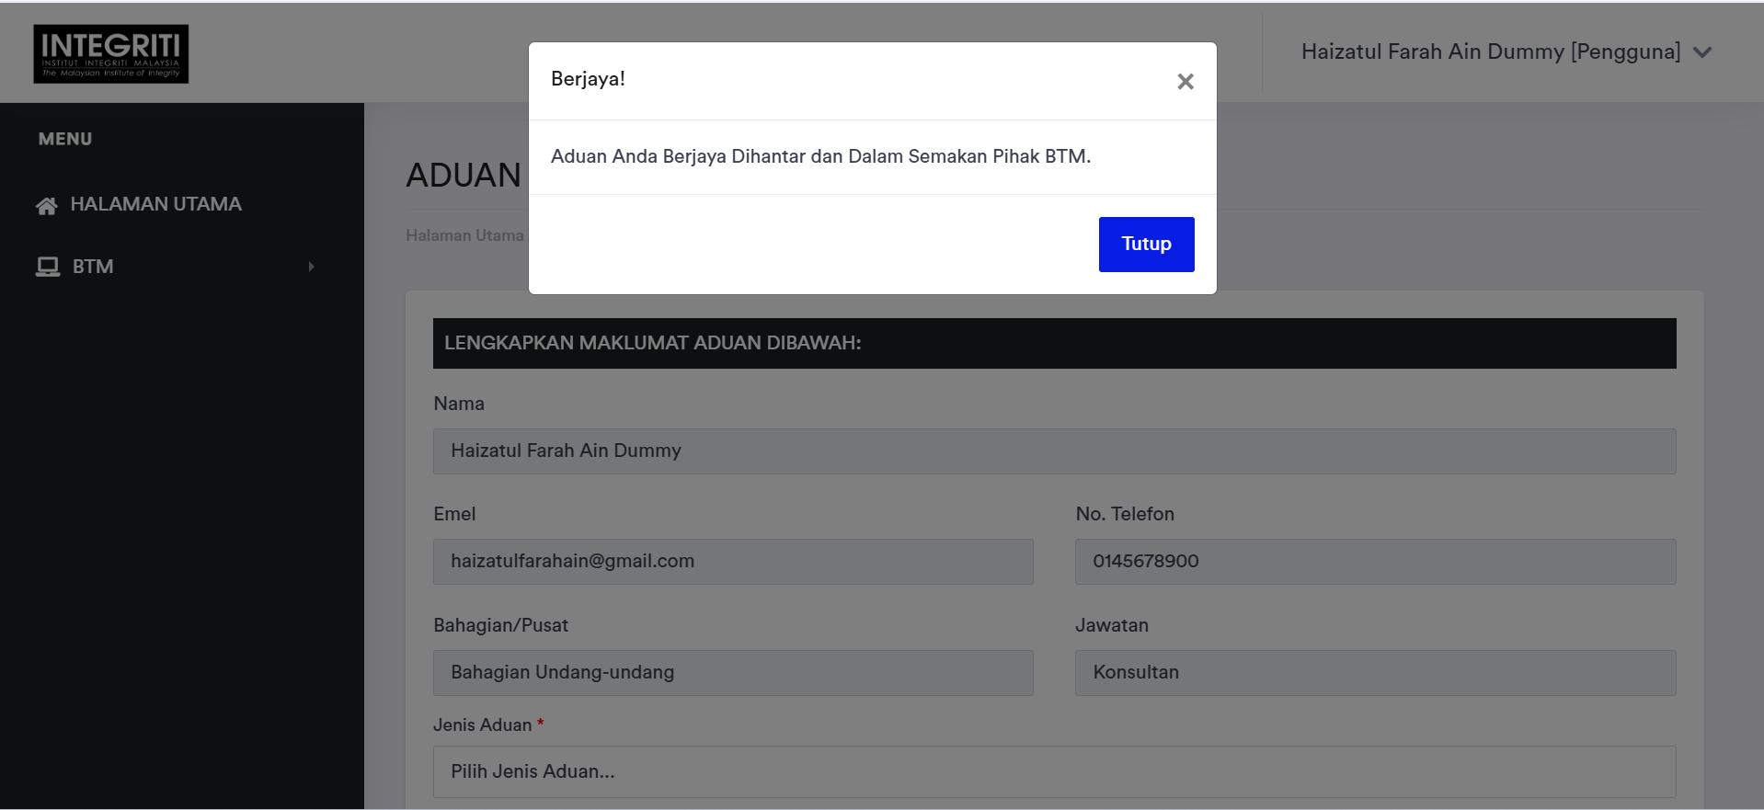Viewport: 1764px width, 810px height.
Task: Click the Jawatan field showing Konsultan
Action: click(x=1375, y=673)
